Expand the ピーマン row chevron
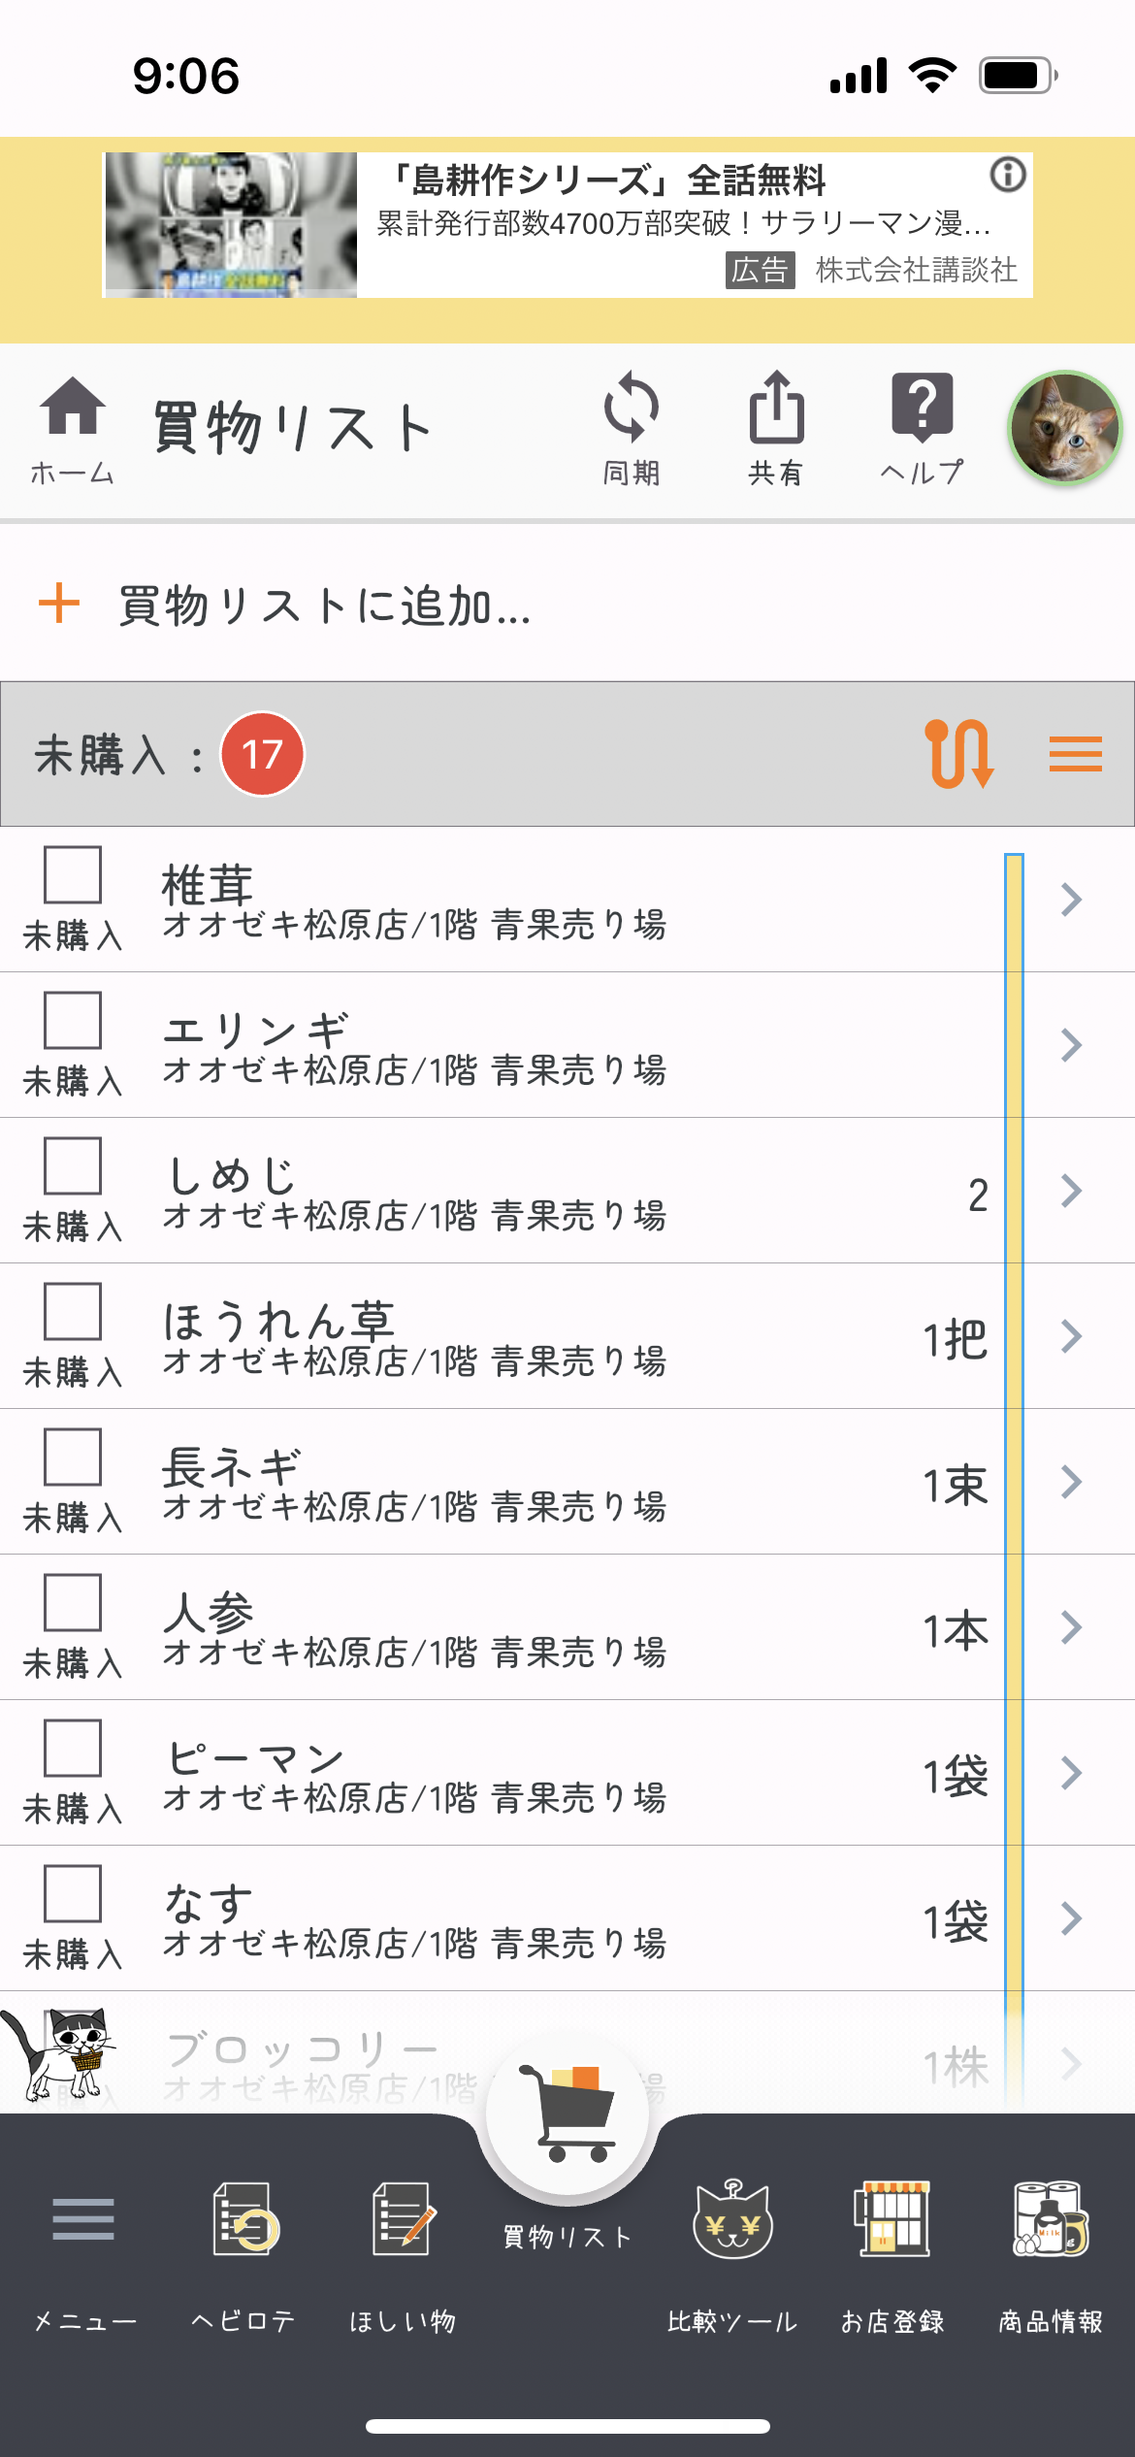The image size is (1135, 2457). coord(1071,1773)
